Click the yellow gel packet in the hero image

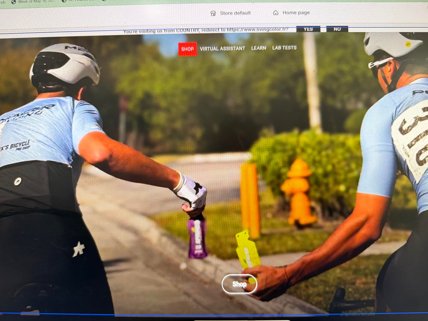pyautogui.click(x=247, y=250)
